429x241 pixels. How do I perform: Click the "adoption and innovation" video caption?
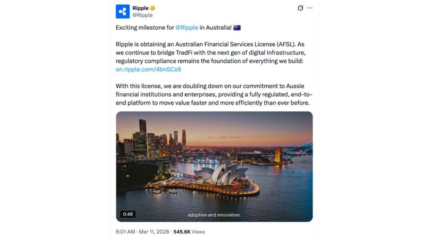click(x=214, y=215)
